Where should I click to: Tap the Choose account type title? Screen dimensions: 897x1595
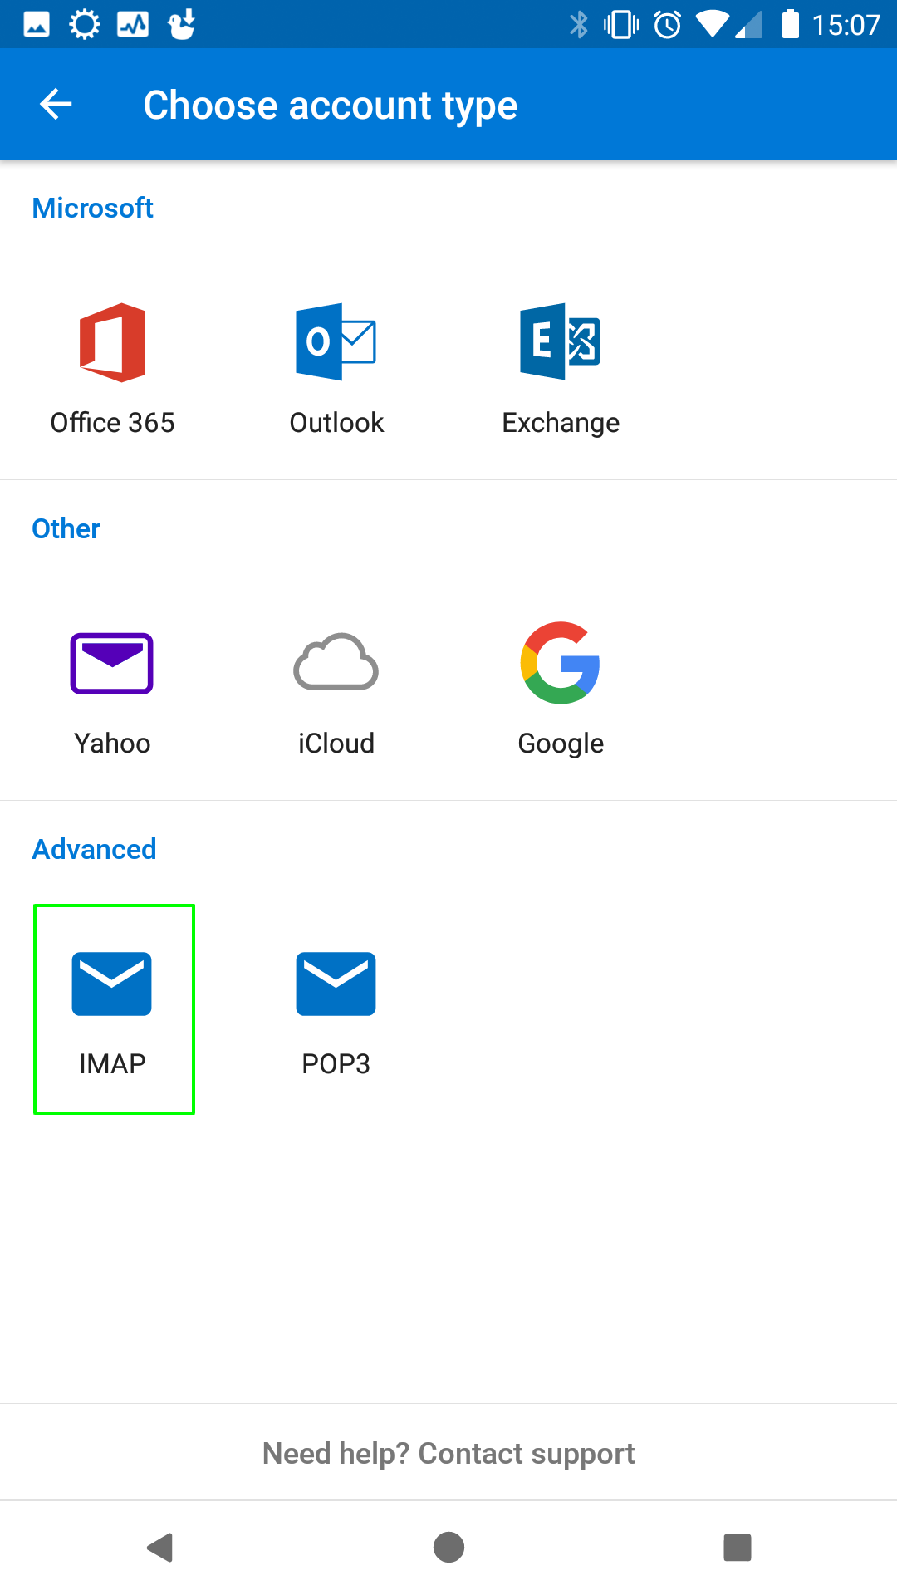pos(331,106)
